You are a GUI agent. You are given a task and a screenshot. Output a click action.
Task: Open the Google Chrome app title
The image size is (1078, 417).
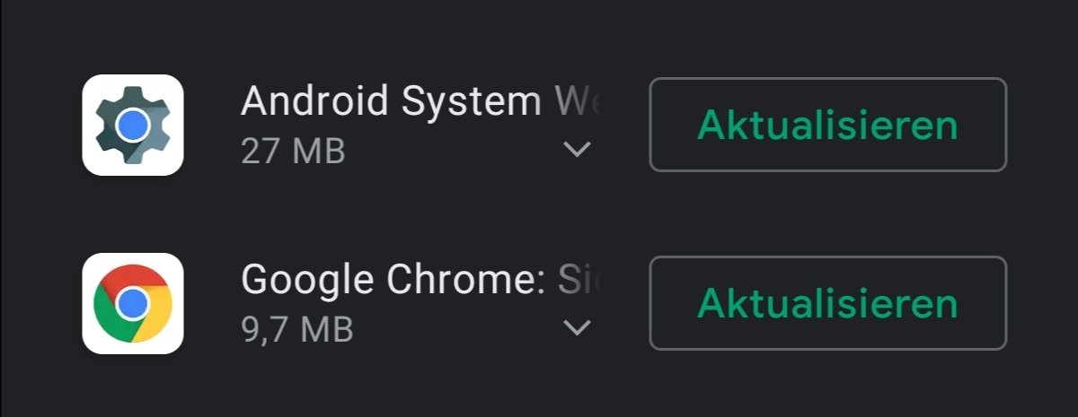420,280
